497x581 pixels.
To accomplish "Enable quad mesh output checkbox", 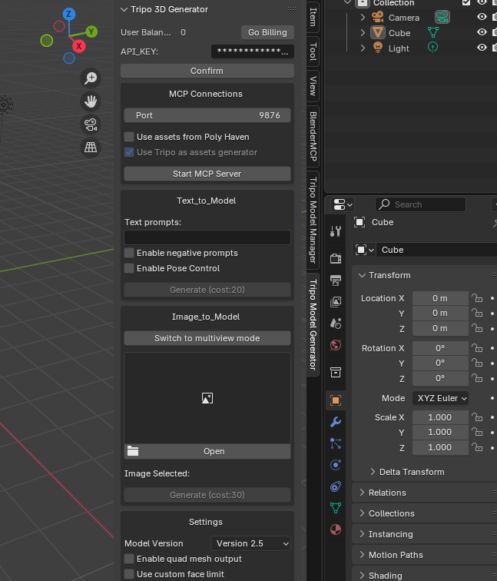I will [129, 559].
